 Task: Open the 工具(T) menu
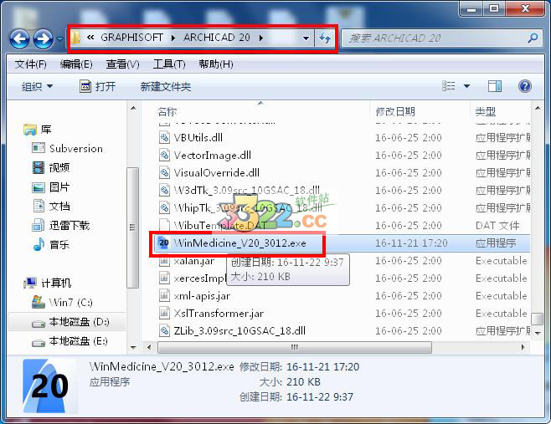coord(169,64)
